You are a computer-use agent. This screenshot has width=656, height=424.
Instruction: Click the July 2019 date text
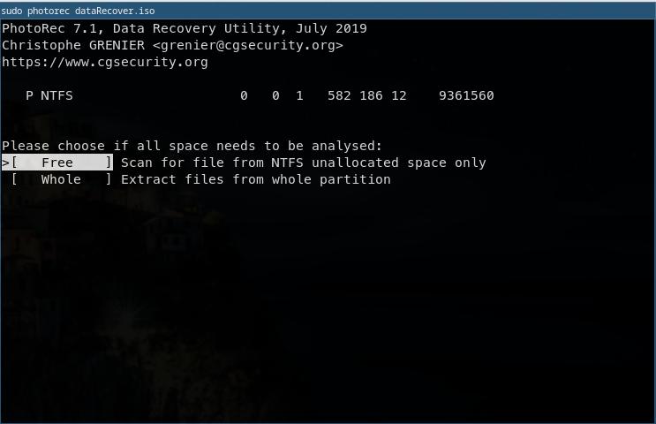click(x=331, y=28)
